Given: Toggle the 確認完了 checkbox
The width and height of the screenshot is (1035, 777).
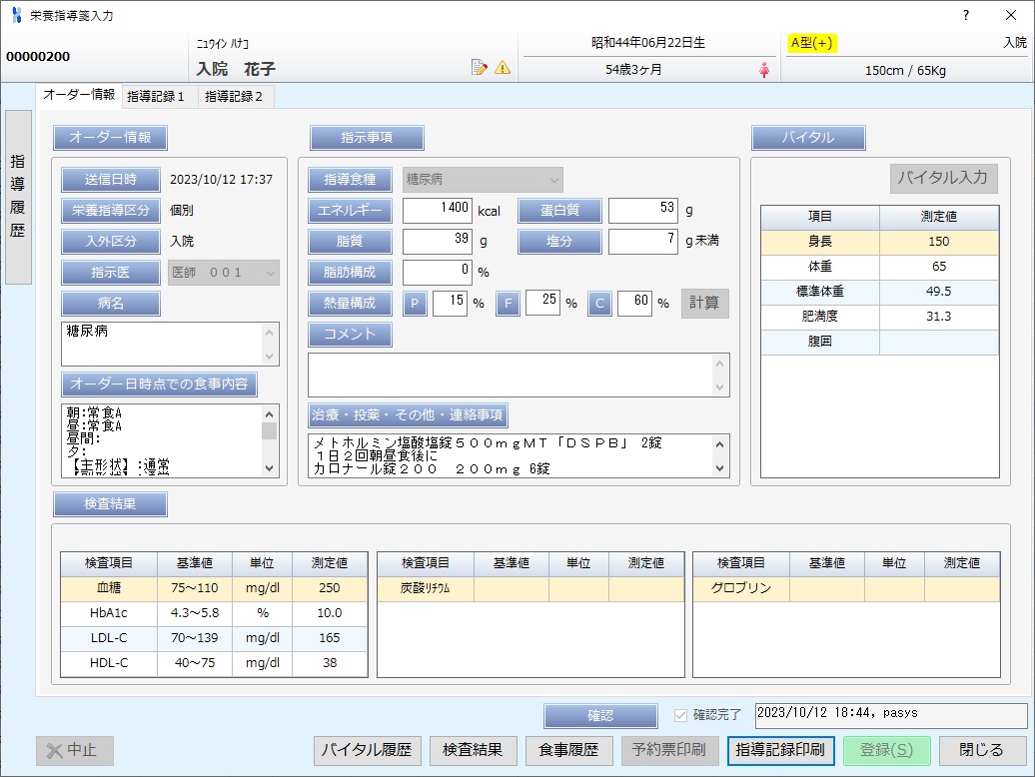Looking at the screenshot, I should tap(681, 715).
